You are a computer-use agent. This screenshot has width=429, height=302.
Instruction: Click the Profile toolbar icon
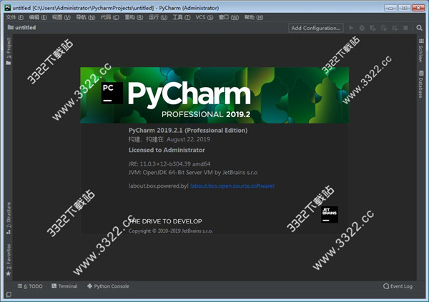383,28
